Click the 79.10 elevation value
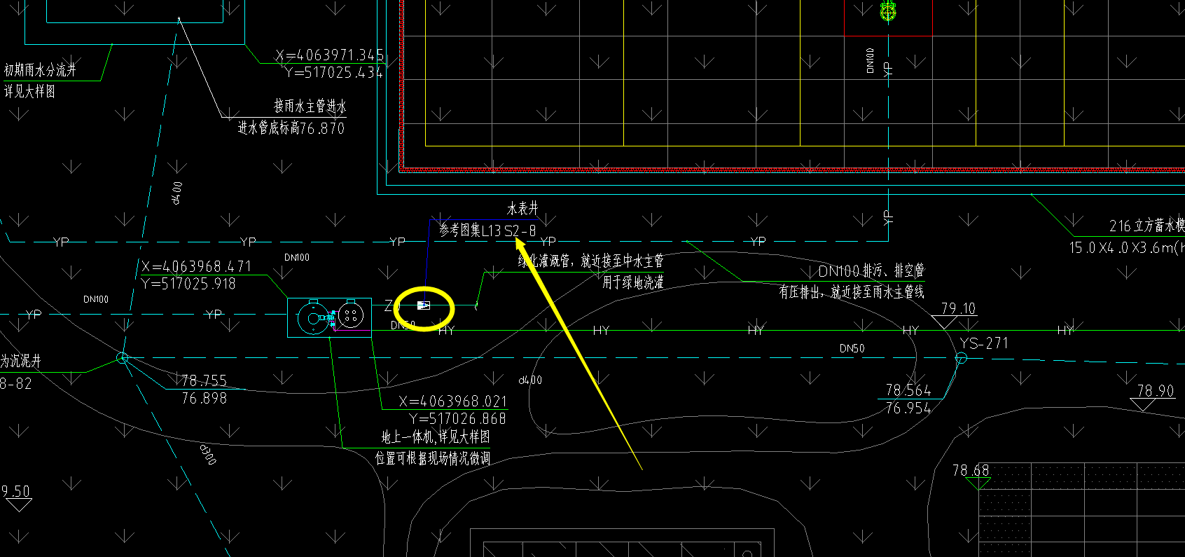This screenshot has height=557, width=1185. click(958, 309)
